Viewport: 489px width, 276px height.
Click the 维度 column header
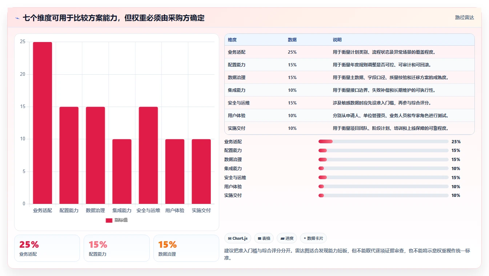(232, 40)
